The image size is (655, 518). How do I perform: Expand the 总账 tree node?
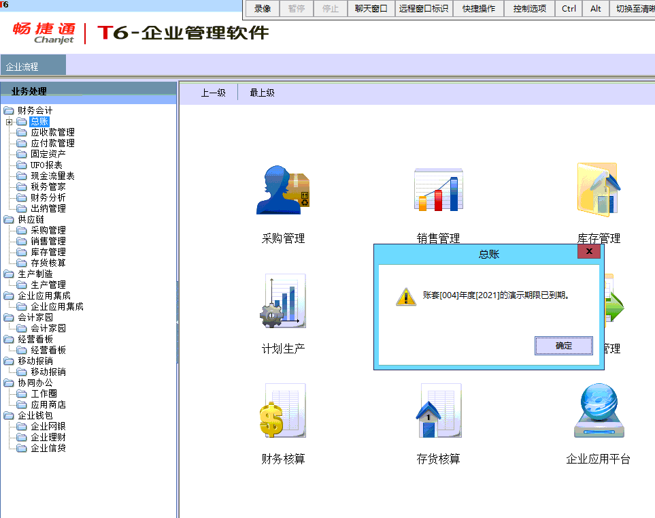(10, 122)
